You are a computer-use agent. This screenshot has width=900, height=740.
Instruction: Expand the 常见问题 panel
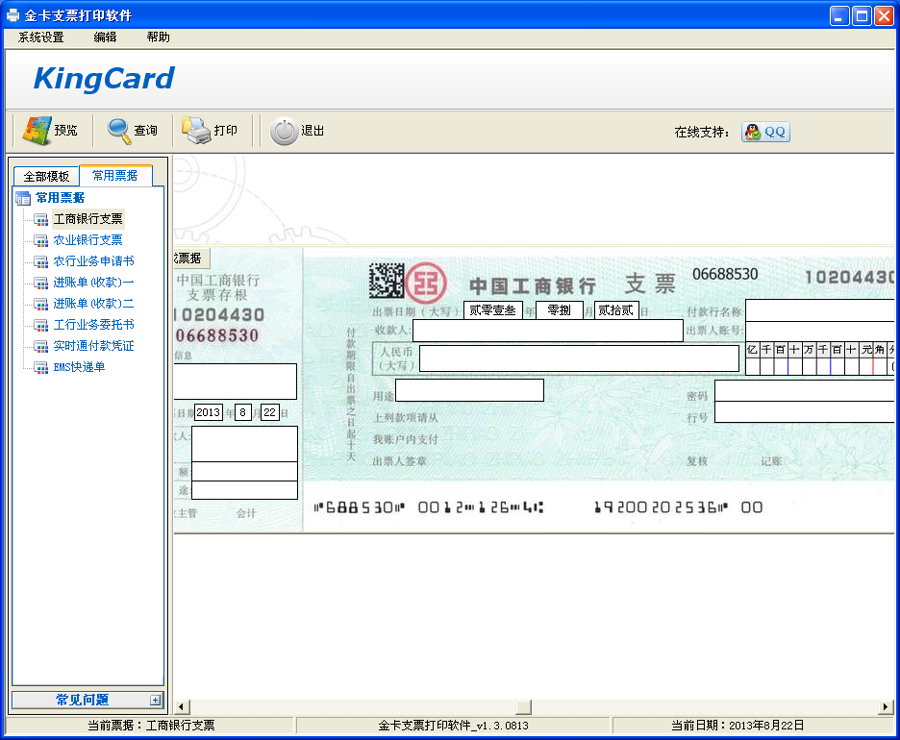click(x=156, y=701)
